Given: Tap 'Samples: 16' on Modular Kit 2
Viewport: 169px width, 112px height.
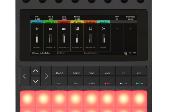Looking at the screenshot, I should pyautogui.click(x=50, y=48).
